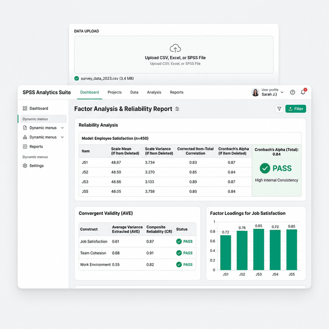329x329 pixels.
Task: Click Team Cohesion PASS status icon
Action: (x=179, y=253)
